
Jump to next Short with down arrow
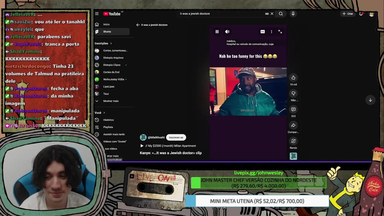[x=370, y=100]
